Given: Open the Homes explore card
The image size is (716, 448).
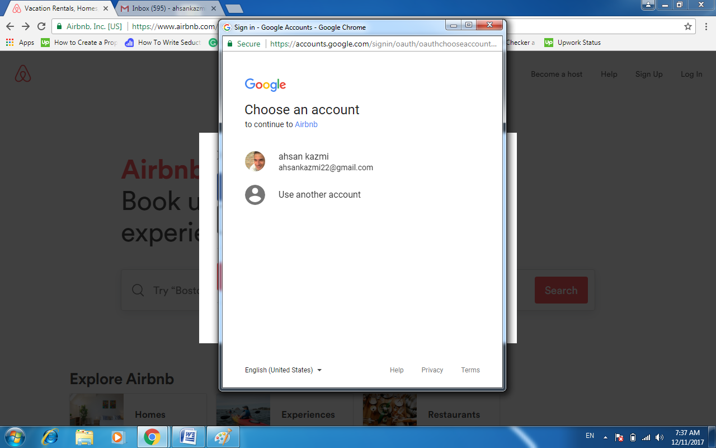Looking at the screenshot, I should point(138,410).
